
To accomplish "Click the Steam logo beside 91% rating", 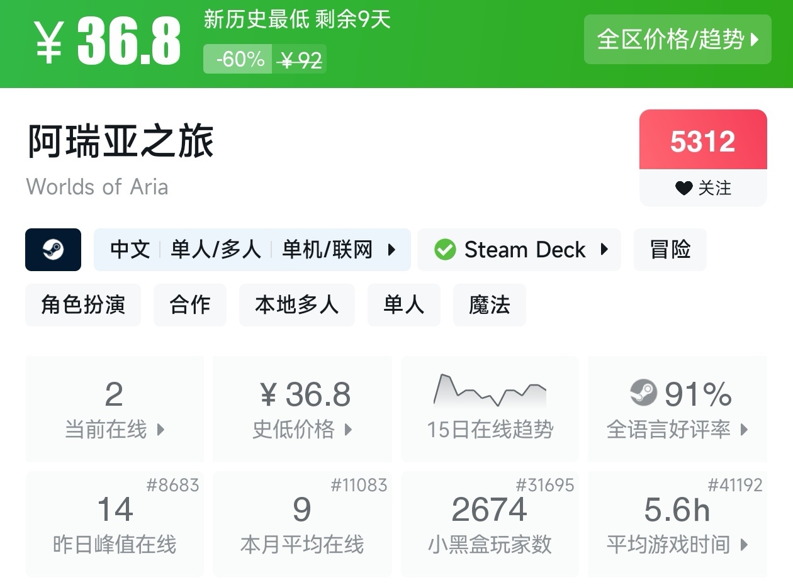I will (643, 394).
